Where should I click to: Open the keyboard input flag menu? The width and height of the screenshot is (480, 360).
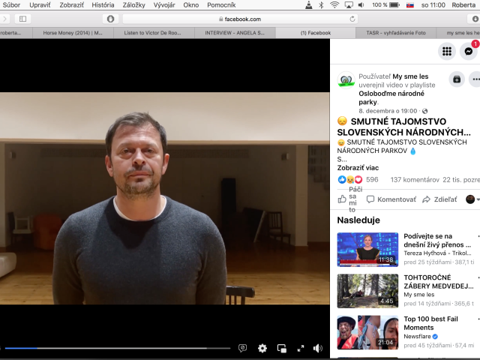pos(410,5)
